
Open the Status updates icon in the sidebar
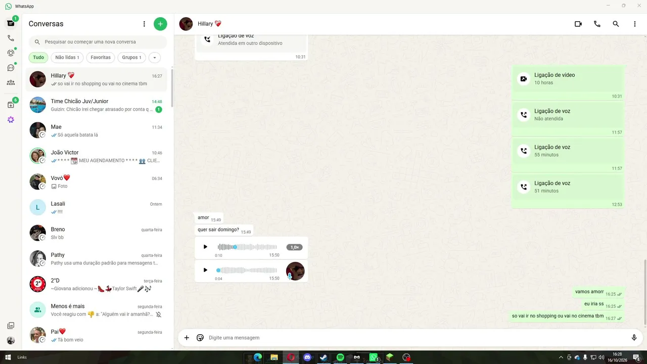click(x=11, y=53)
